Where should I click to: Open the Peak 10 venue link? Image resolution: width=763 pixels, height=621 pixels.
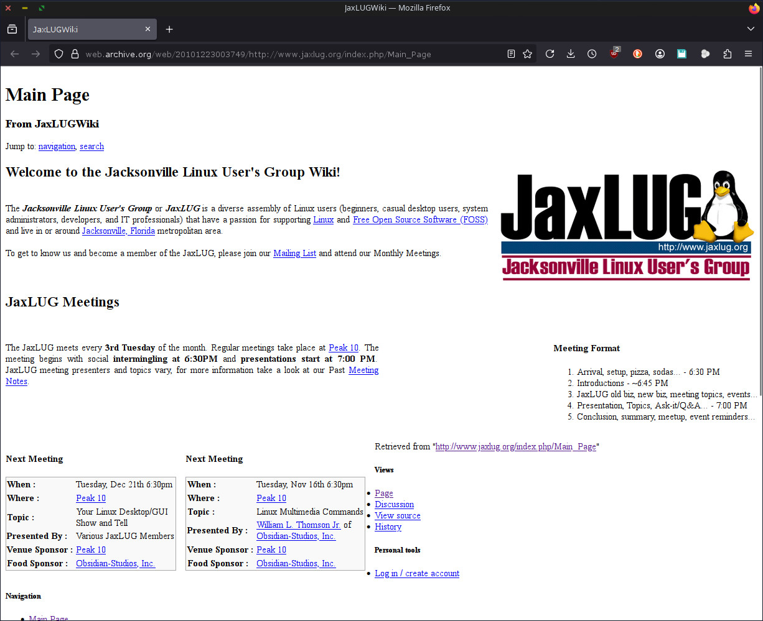click(343, 347)
